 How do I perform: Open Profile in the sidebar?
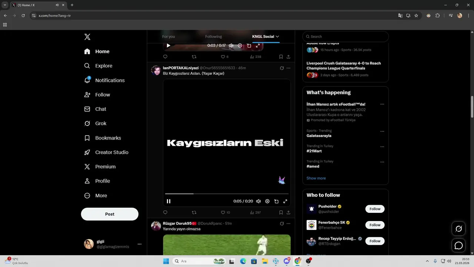[97, 181]
